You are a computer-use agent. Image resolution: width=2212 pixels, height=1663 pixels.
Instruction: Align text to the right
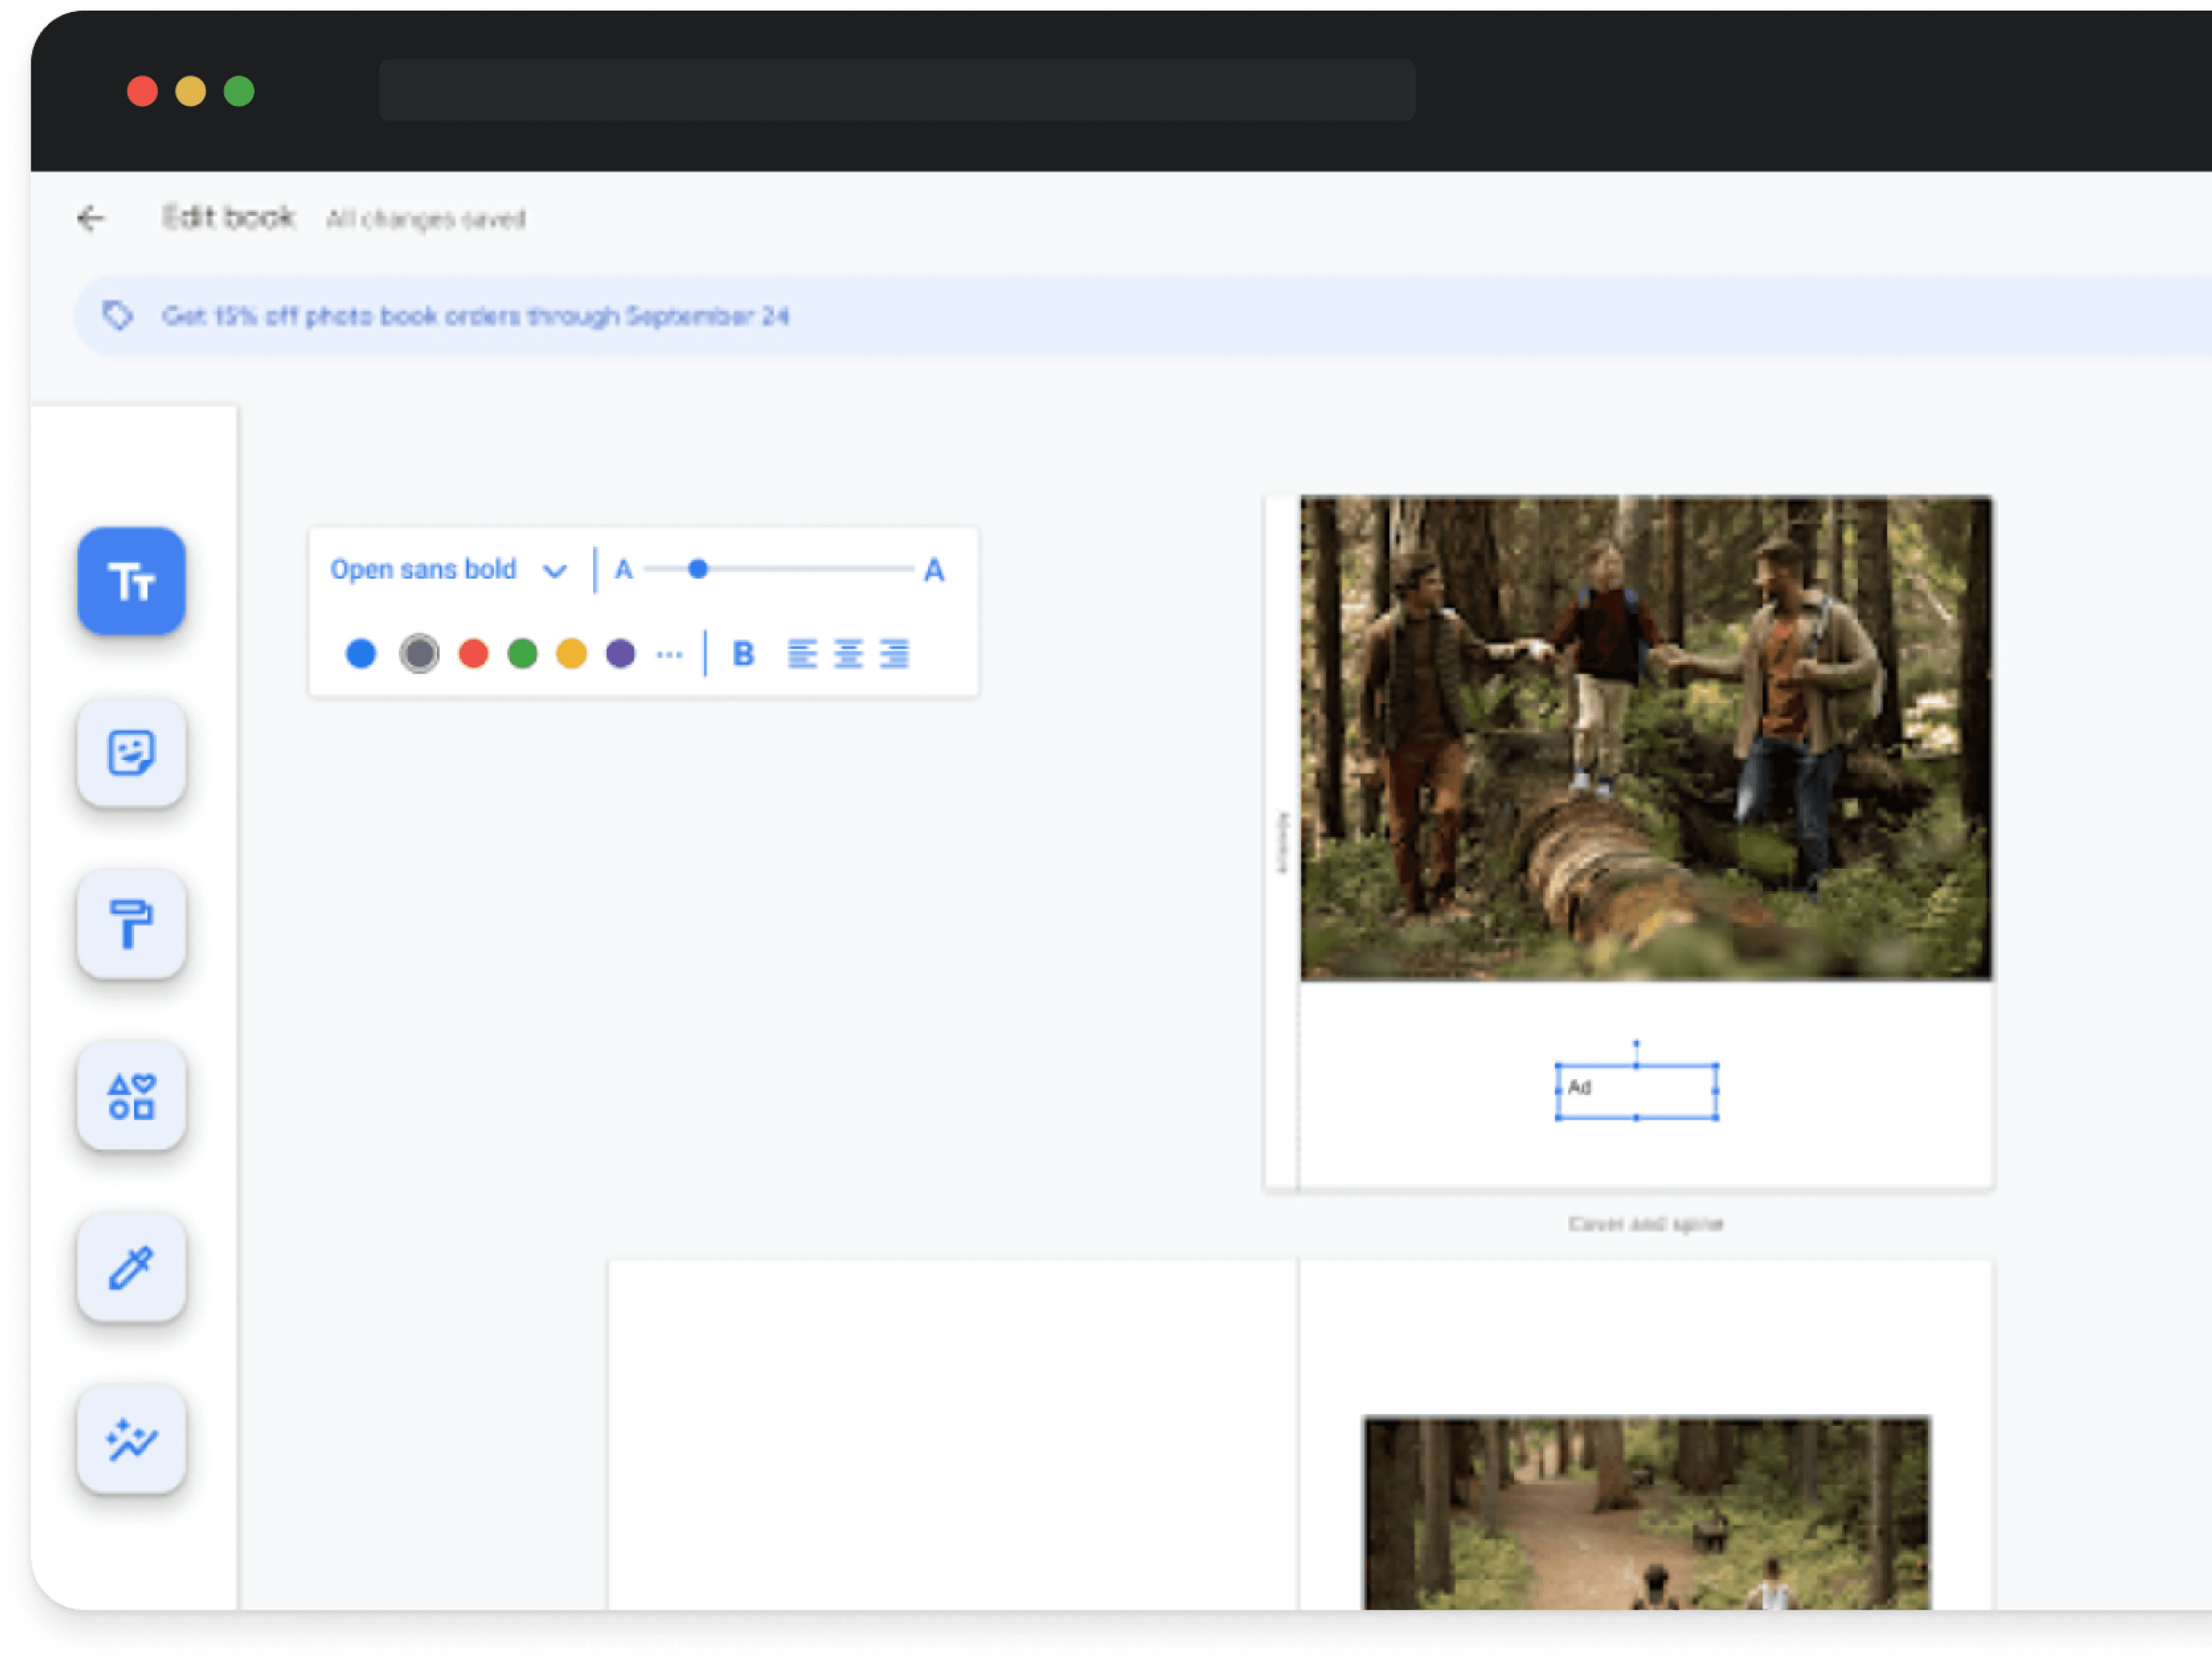tap(895, 654)
